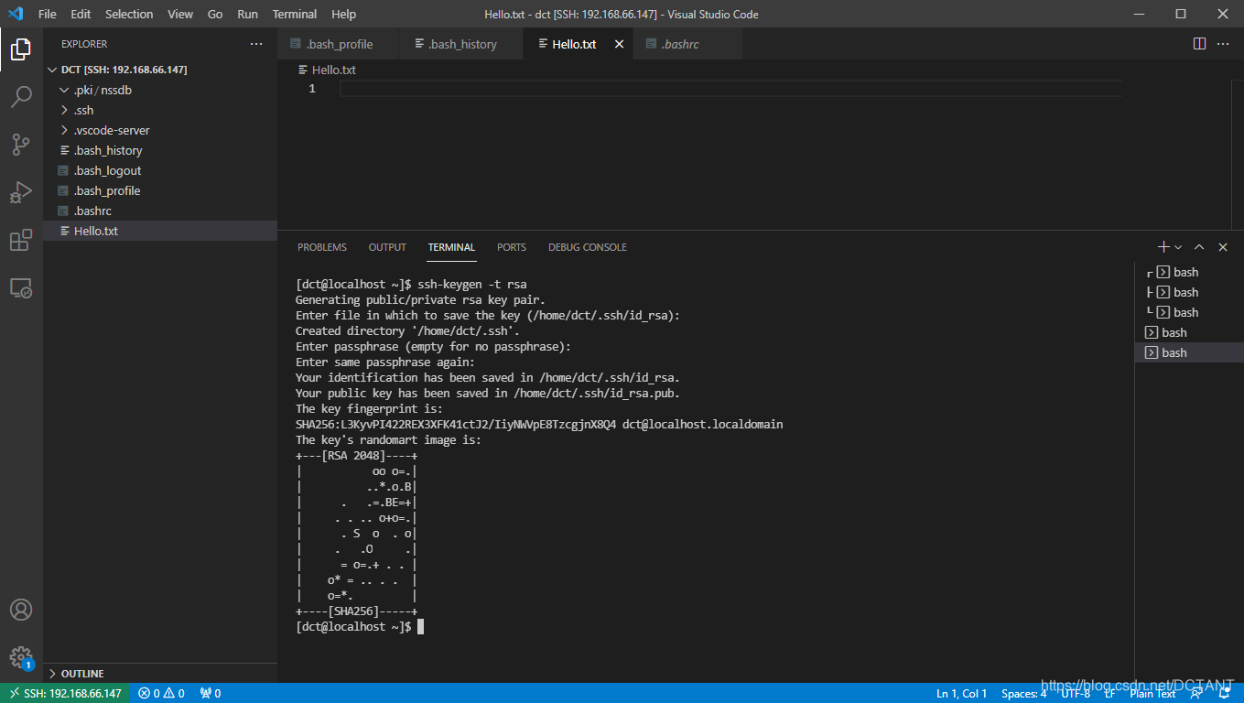Open .bash_profile in the file tree
Image resolution: width=1244 pixels, height=703 pixels.
(x=160, y=190)
